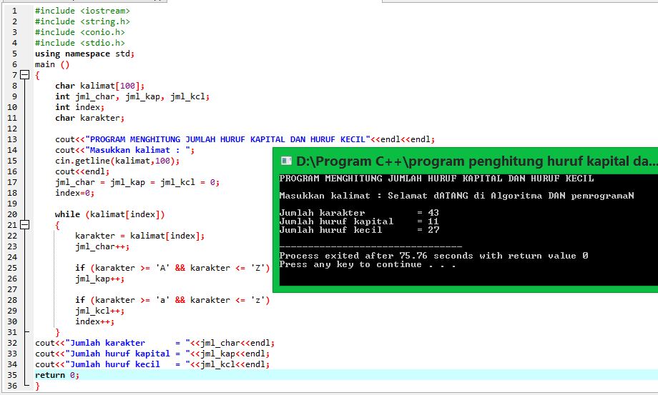Click the cout line printing jml_kcl

152,364
